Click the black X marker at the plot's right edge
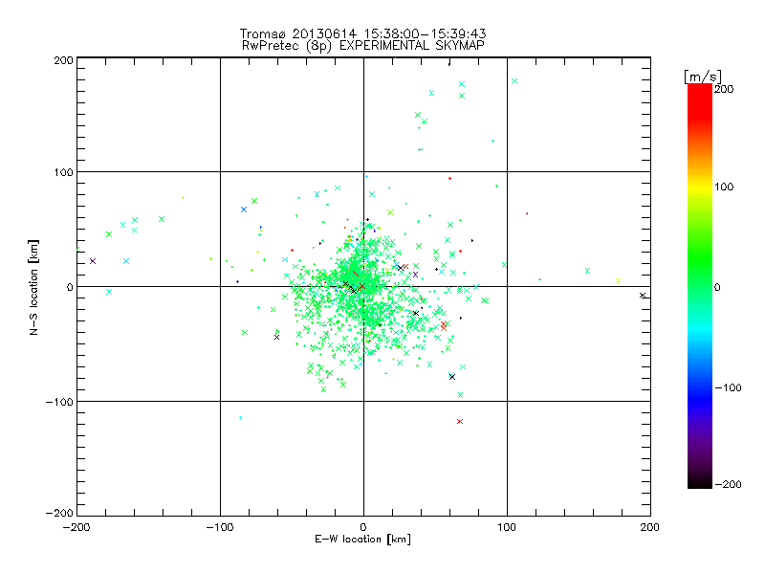This screenshot has height=574, width=765. click(x=643, y=296)
